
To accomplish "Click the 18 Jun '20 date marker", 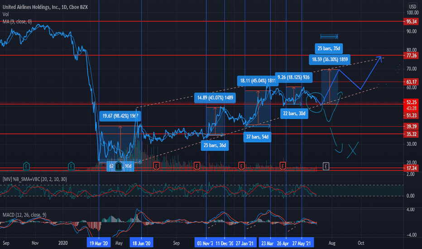I will pyautogui.click(x=141, y=243).
